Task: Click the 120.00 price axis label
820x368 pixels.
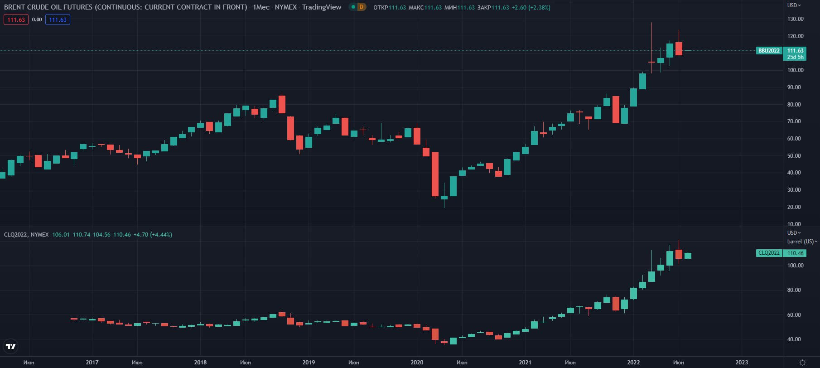Action: click(x=796, y=36)
